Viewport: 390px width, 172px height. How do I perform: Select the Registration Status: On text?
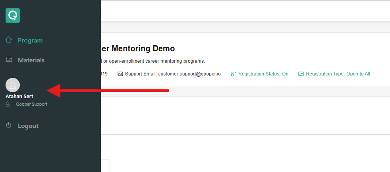pyautogui.click(x=263, y=74)
